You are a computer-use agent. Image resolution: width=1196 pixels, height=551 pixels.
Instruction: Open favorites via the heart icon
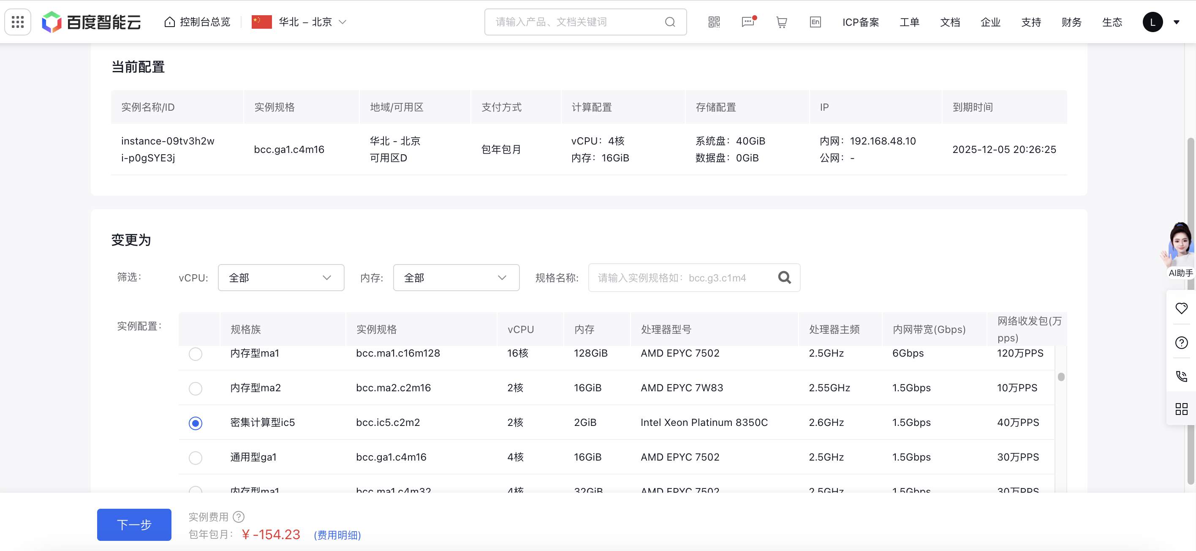coord(1182,308)
